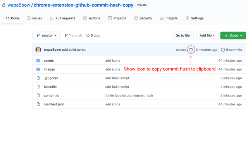Click the Settings tab gear icon
Viewport: 248px width, 155px height.
[187, 18]
